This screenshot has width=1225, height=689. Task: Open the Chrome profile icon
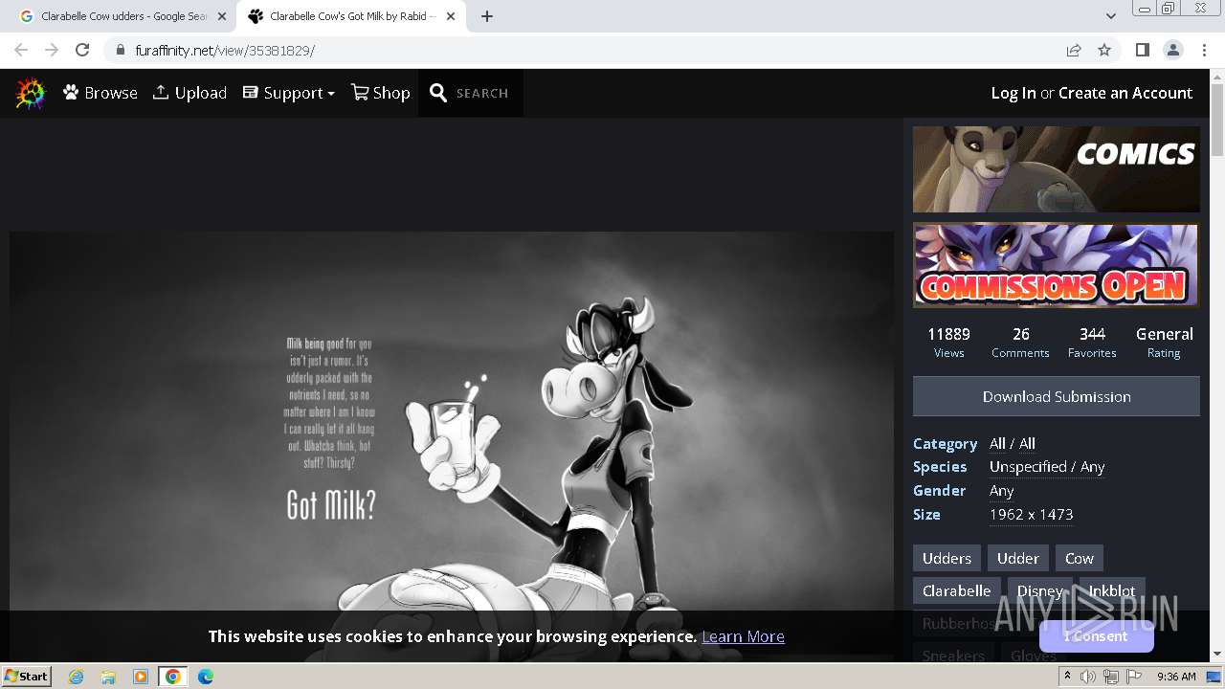point(1172,50)
